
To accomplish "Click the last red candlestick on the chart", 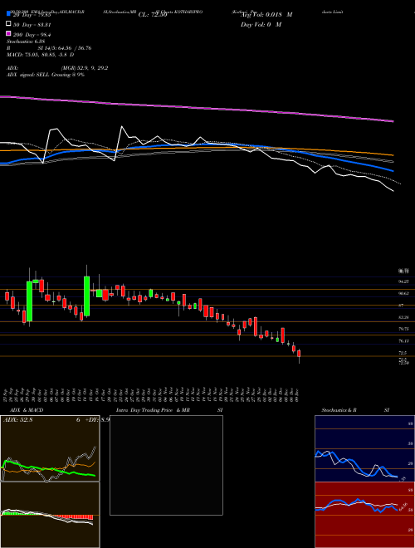I will [299, 354].
